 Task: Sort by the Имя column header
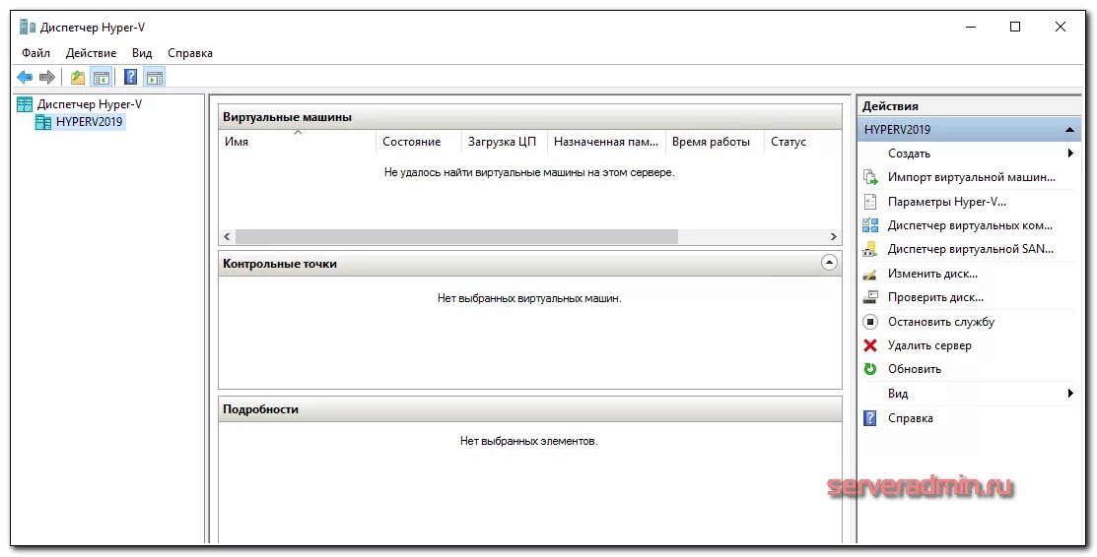(298, 142)
